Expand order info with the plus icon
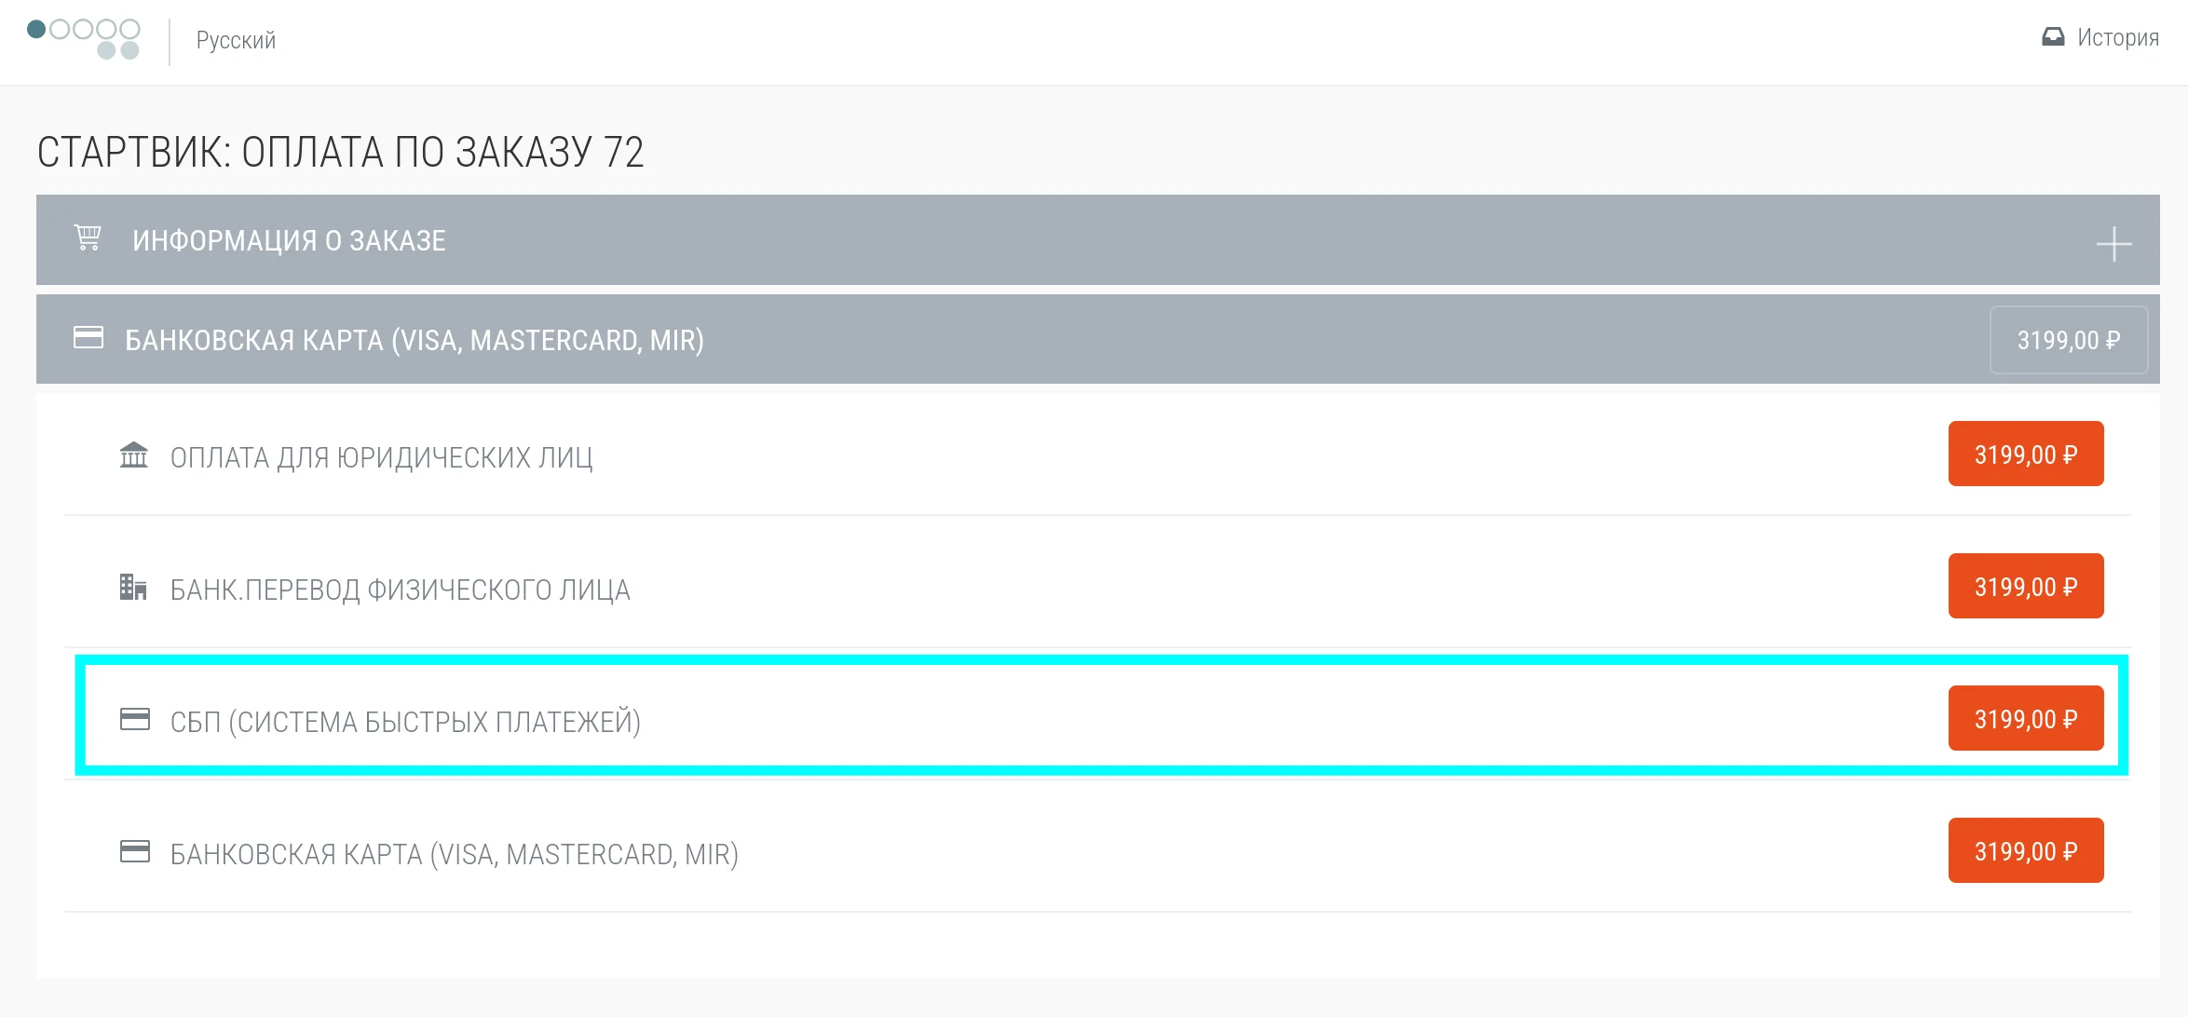 (2113, 244)
